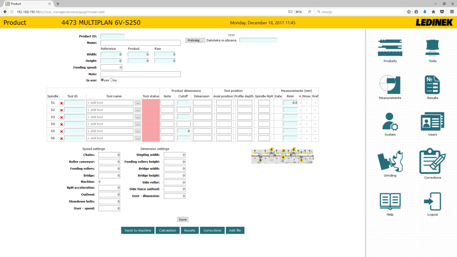Open browser downloads arrow icon
This screenshot has width=457, height=257.
tap(425, 12)
